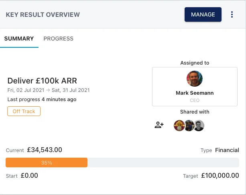
Task: Open the grayscale shared user avatar
Action: [x=199, y=126]
